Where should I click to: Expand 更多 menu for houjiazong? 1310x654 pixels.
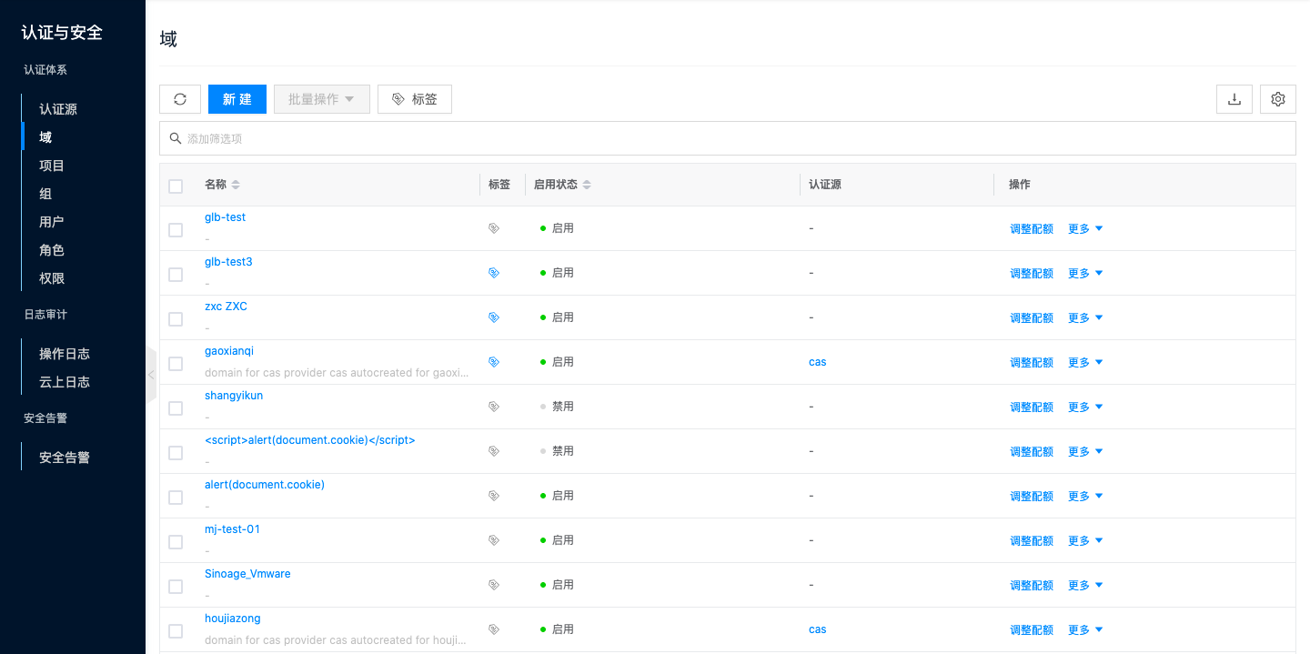pyautogui.click(x=1085, y=630)
